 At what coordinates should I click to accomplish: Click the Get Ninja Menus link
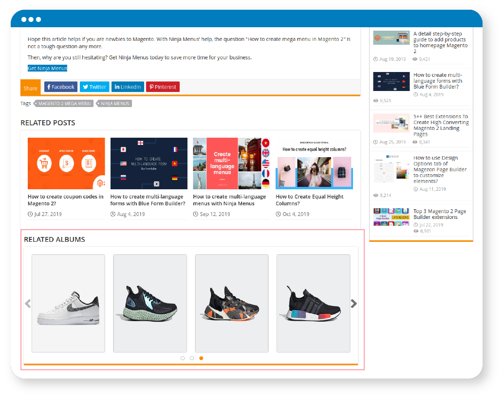pyautogui.click(x=47, y=68)
